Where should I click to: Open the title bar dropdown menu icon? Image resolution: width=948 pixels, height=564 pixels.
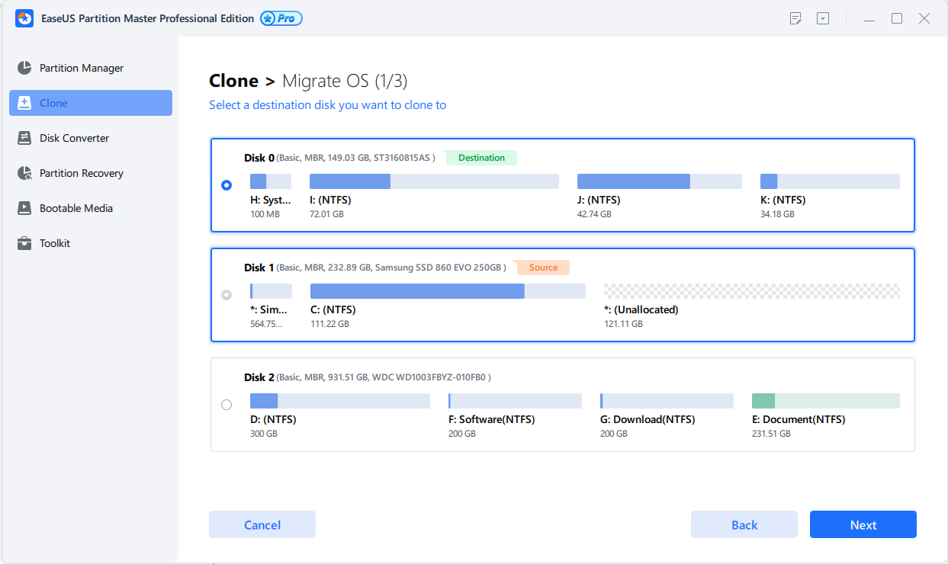click(823, 18)
